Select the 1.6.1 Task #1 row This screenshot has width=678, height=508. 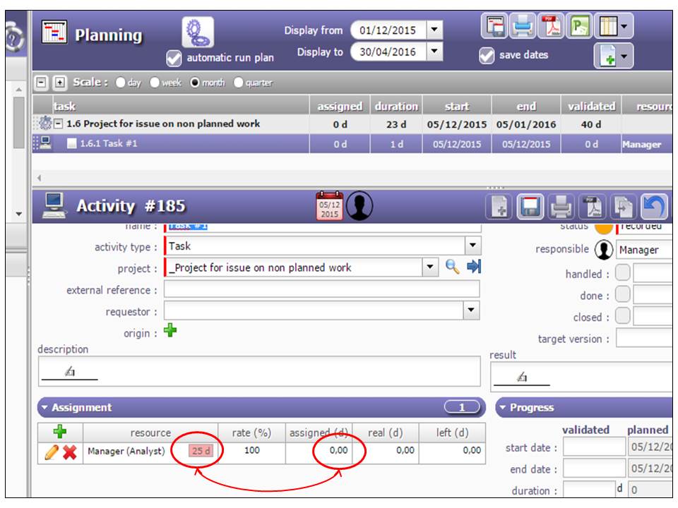coord(352,144)
